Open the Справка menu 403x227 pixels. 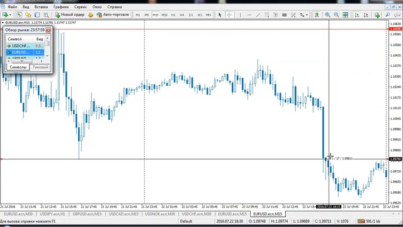(115, 7)
